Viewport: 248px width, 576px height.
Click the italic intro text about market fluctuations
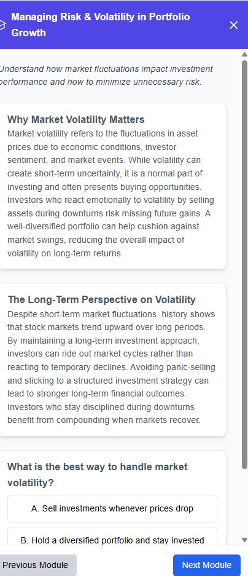pyautogui.click(x=106, y=76)
